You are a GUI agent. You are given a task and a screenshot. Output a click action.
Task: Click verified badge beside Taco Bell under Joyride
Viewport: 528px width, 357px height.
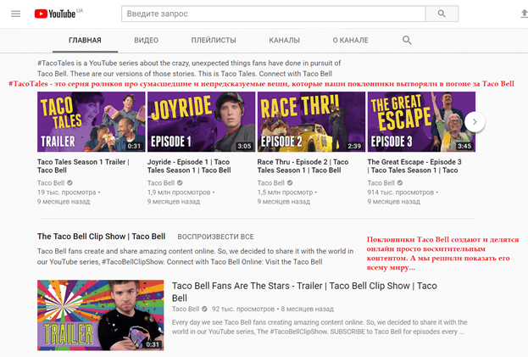point(180,183)
